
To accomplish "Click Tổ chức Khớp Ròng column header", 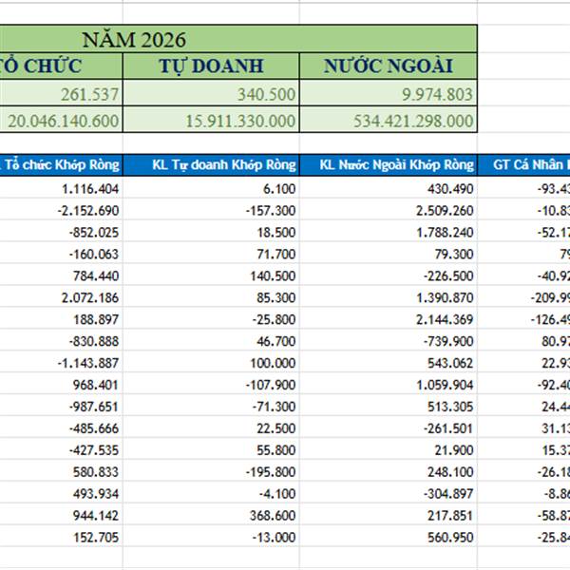I will pos(61,165).
